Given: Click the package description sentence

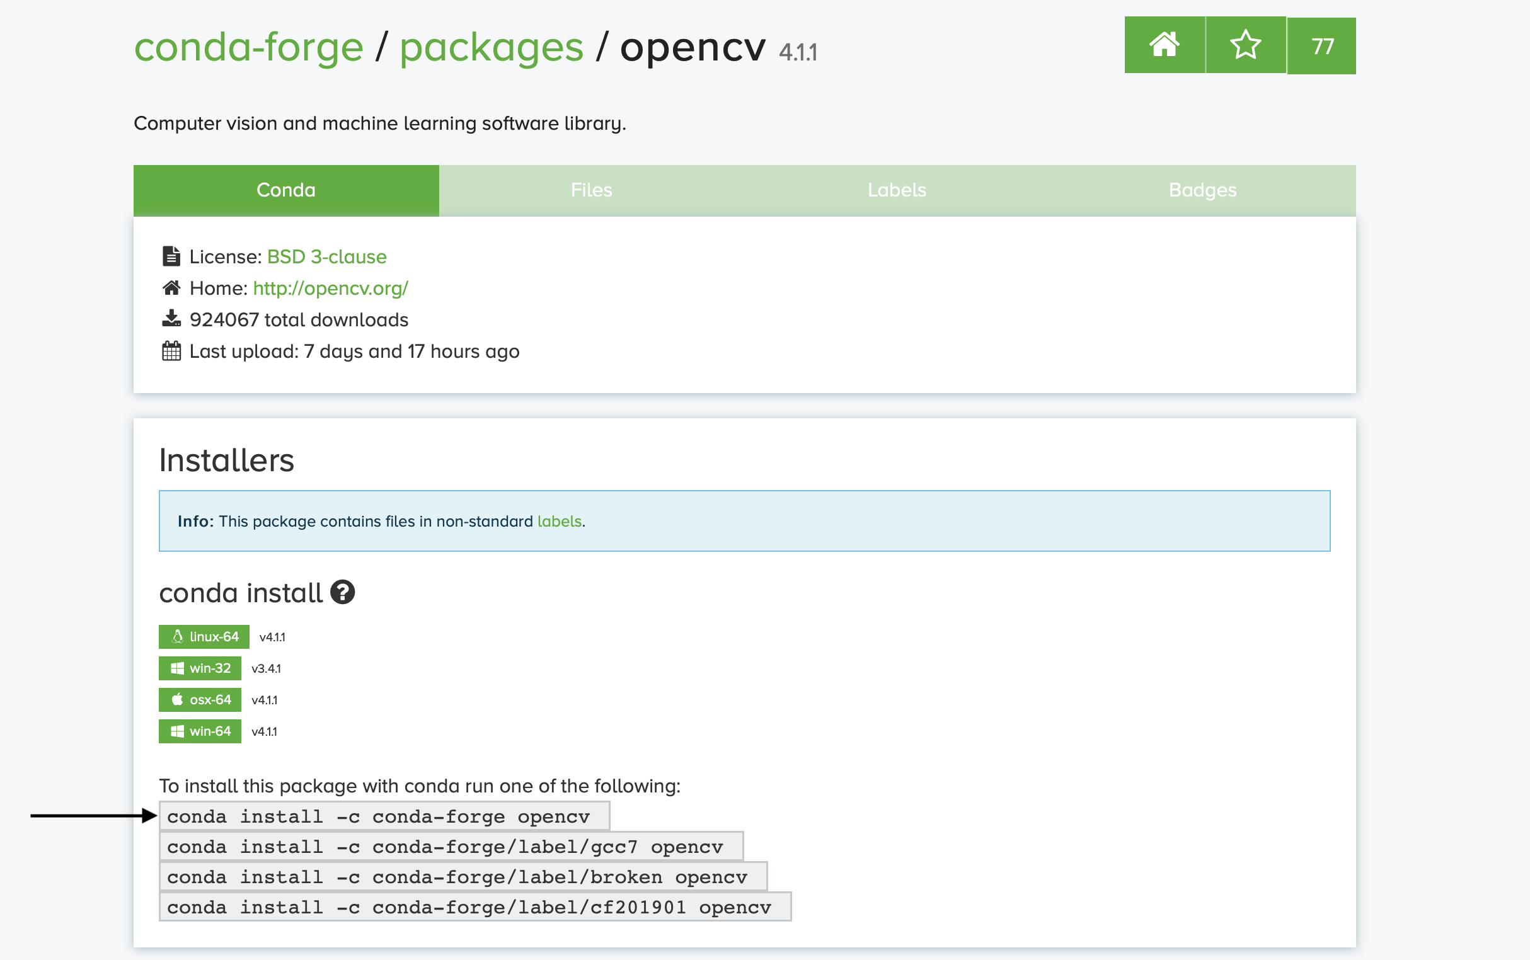Looking at the screenshot, I should click(380, 123).
